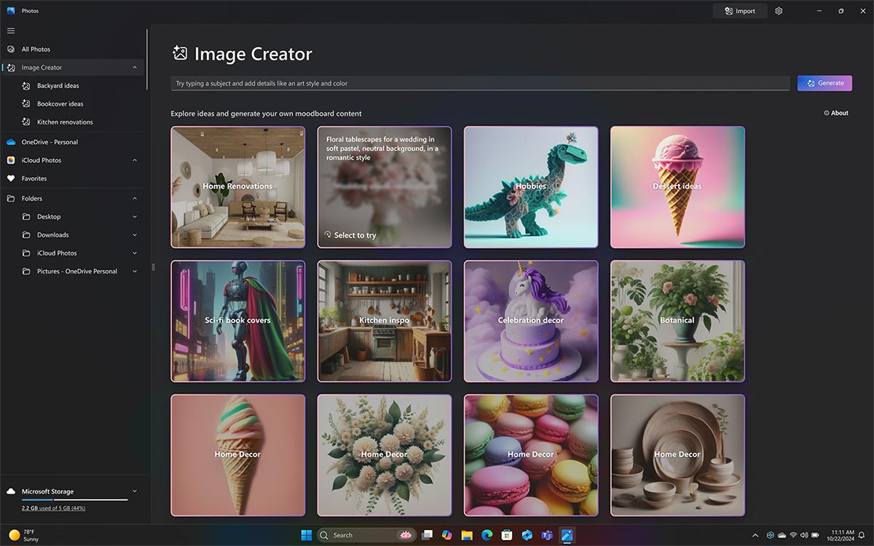Open the About link
The height and width of the screenshot is (546, 874).
click(x=836, y=113)
